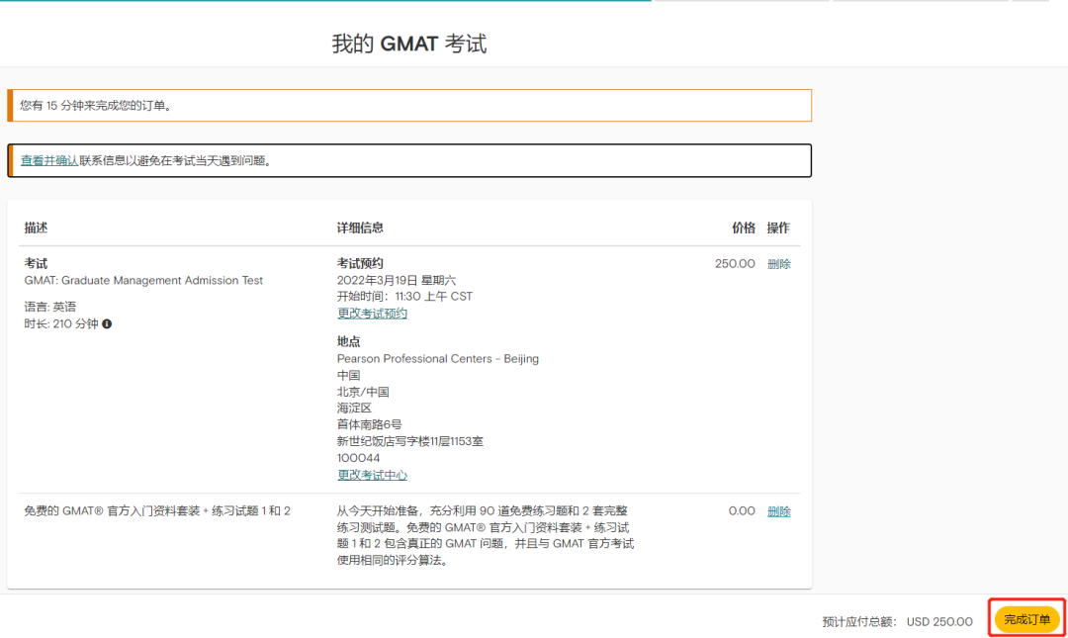Click the info icon next to 时长: 210 分钟
Screen dimensions: 1068x638
tap(107, 323)
